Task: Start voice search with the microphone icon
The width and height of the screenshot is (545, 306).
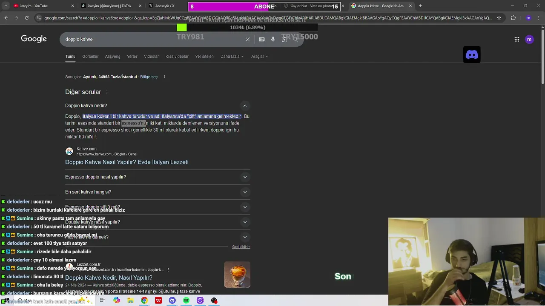Action: point(273,39)
